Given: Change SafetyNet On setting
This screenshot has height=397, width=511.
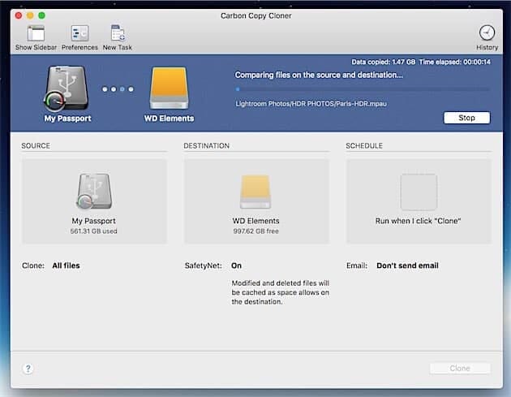Looking at the screenshot, I should point(236,265).
